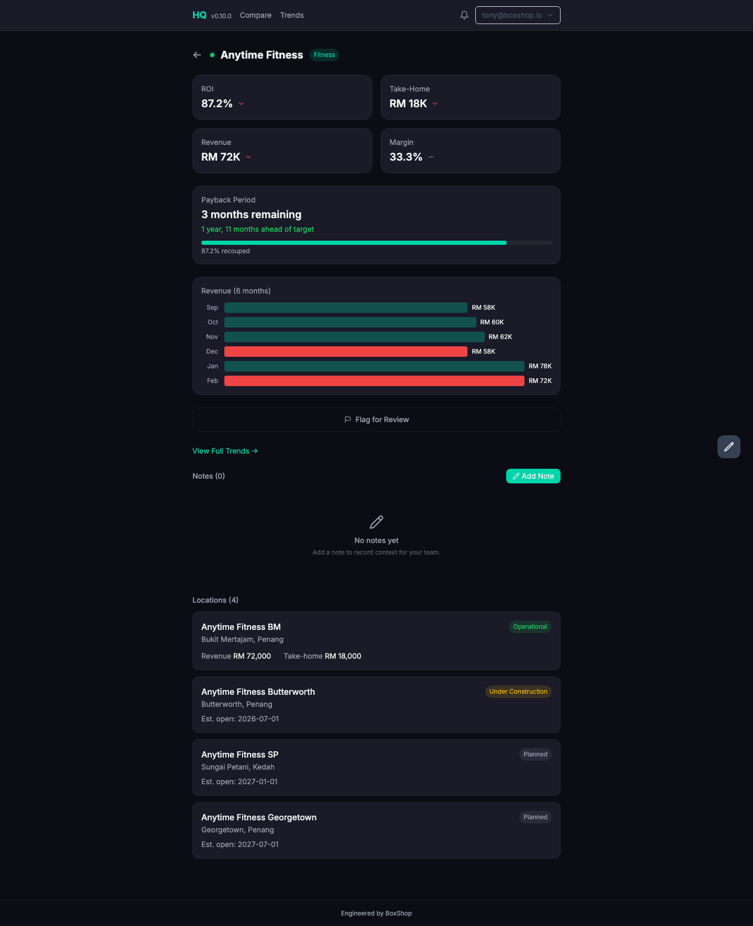The image size is (753, 926).
Task: Open the Compare page
Action: (x=256, y=15)
